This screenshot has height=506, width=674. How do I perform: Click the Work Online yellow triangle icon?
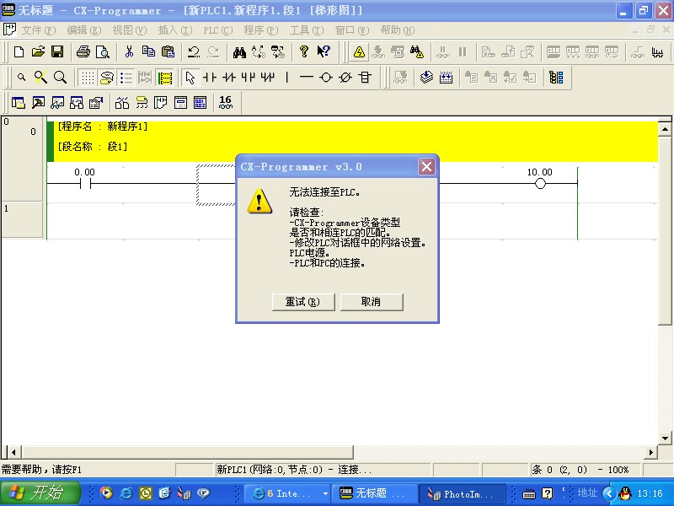359,52
